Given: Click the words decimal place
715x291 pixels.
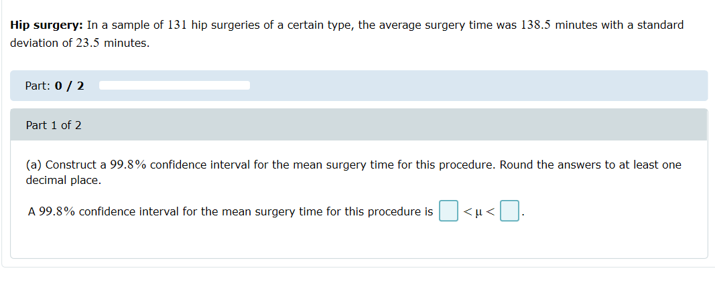Looking at the screenshot, I should click(x=62, y=180).
